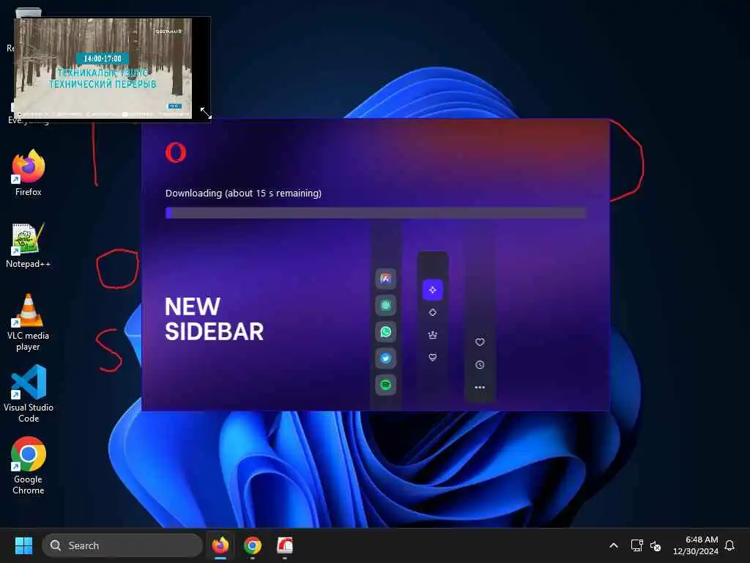Viewport: 750px width, 563px height.
Task: Click the three-dots more icon in sidebar
Action: (480, 387)
